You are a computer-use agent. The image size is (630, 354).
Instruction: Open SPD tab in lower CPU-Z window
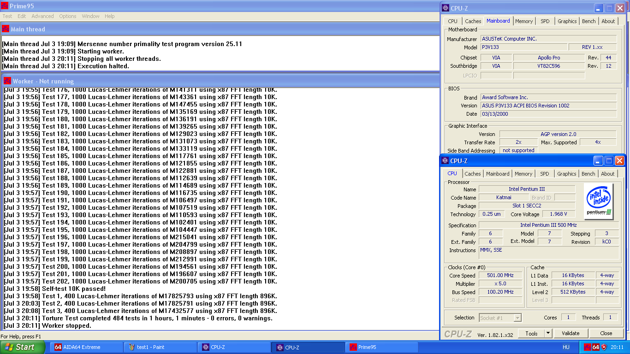(x=545, y=174)
